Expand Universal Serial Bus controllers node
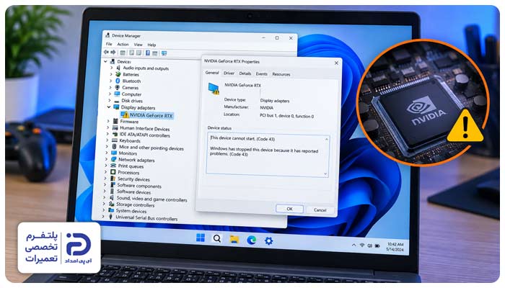This screenshot has height=288, width=505. coord(103,217)
